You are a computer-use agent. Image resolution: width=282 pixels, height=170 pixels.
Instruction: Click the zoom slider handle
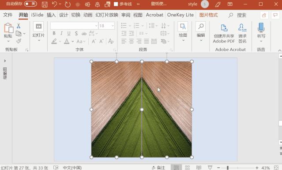pyautogui.click(x=228, y=168)
